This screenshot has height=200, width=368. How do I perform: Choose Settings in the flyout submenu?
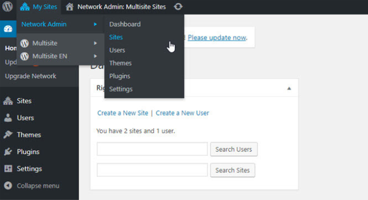click(x=121, y=89)
